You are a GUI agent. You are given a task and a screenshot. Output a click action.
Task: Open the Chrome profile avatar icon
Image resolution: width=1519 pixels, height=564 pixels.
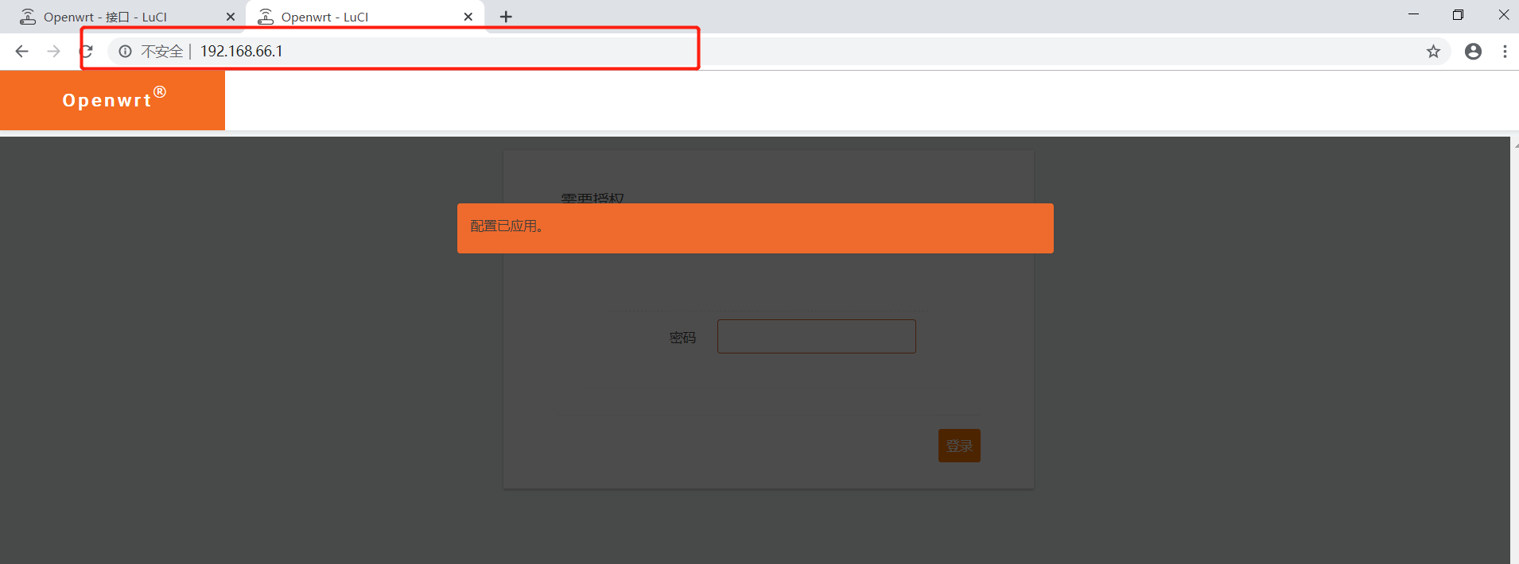tap(1473, 52)
